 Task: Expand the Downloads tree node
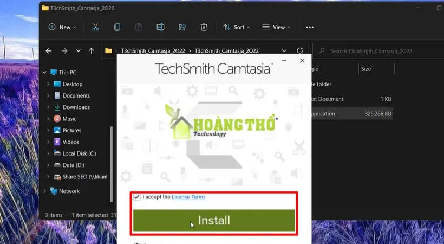click(x=48, y=107)
